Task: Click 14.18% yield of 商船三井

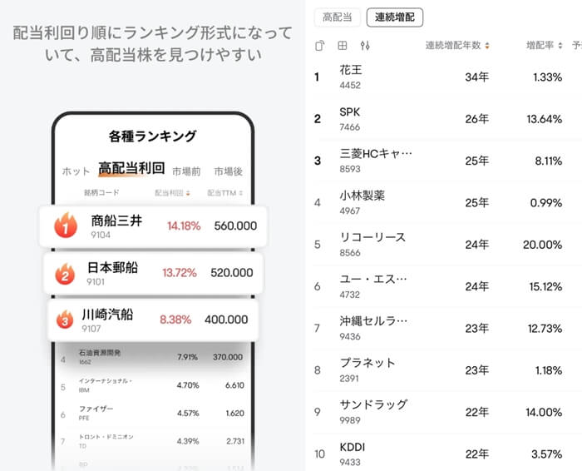Action: coord(184,226)
